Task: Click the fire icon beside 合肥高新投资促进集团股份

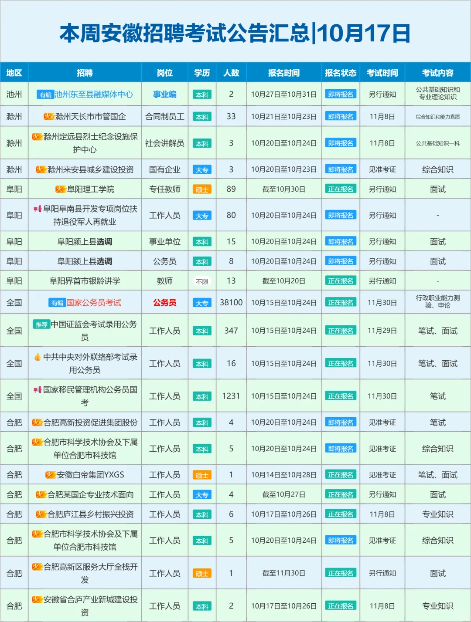Action: [37, 422]
